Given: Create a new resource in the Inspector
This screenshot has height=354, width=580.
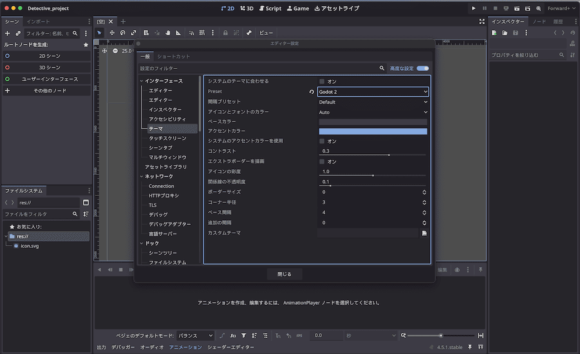Looking at the screenshot, I should (494, 32).
